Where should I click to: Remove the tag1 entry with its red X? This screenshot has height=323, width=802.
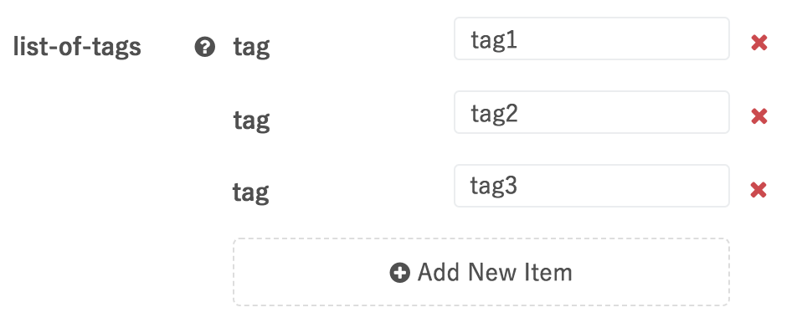click(x=759, y=43)
